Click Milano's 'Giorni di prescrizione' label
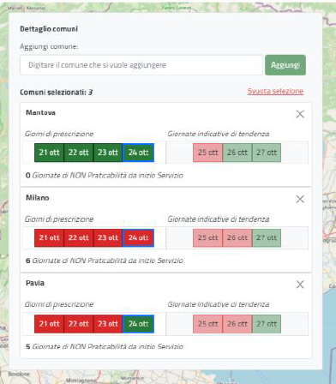 [x=59, y=219]
